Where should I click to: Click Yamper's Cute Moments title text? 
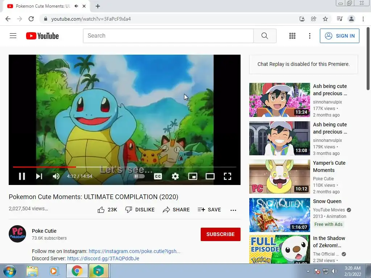pyautogui.click(x=329, y=167)
